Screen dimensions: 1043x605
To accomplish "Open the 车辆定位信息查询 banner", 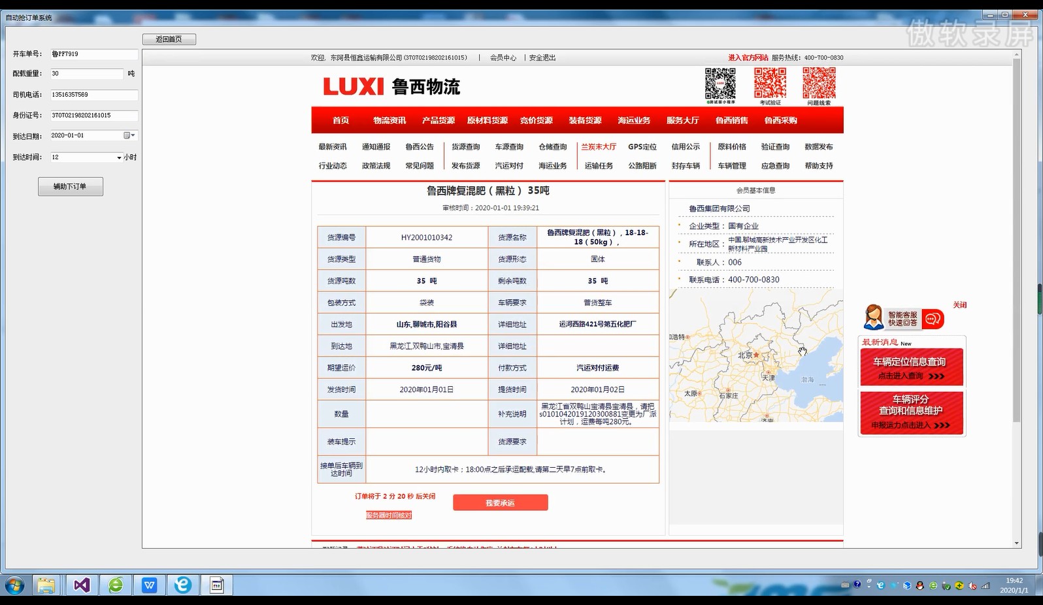I will tap(912, 367).
